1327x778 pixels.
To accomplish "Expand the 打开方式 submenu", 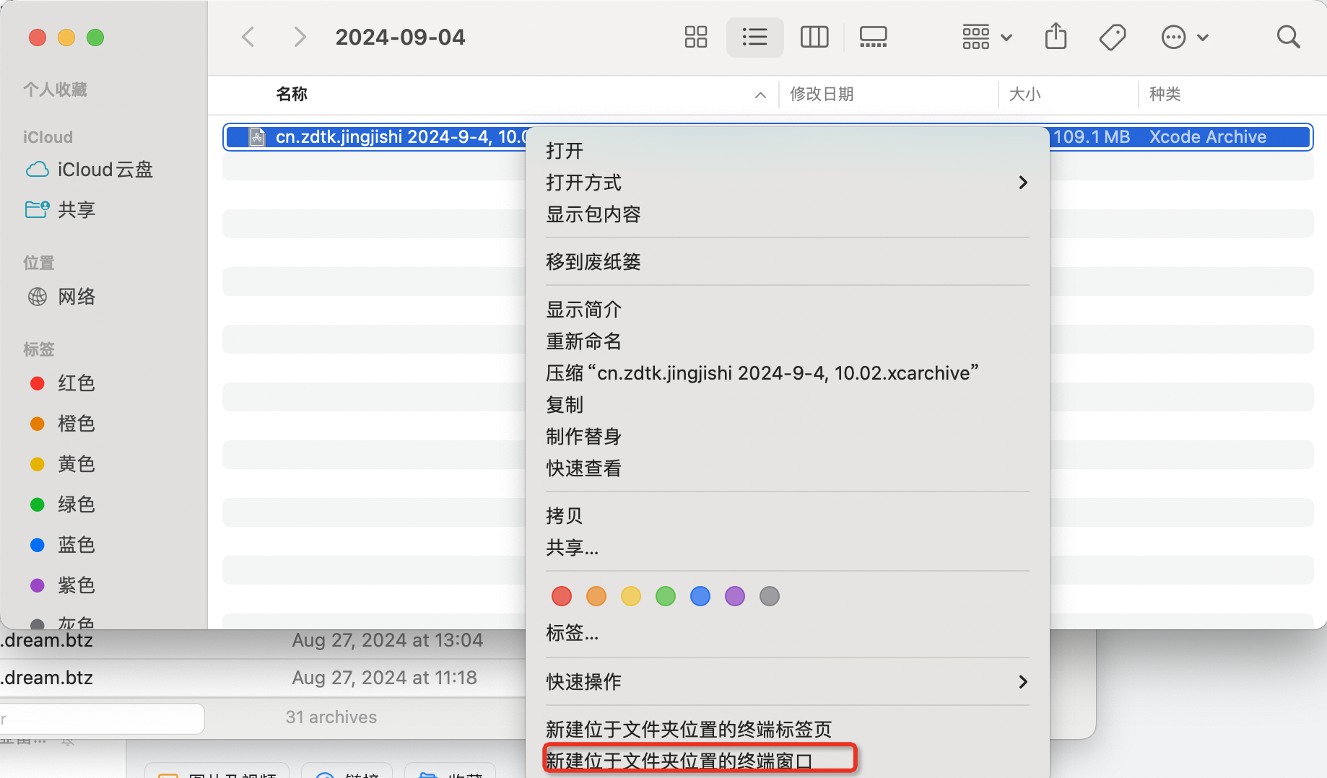I will [787, 183].
